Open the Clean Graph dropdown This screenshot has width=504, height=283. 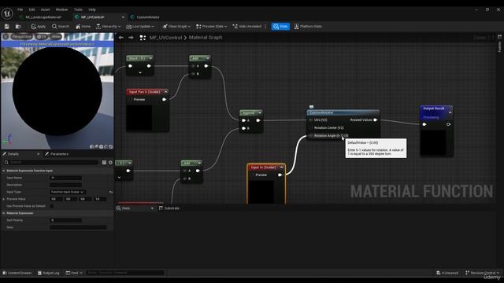click(176, 26)
